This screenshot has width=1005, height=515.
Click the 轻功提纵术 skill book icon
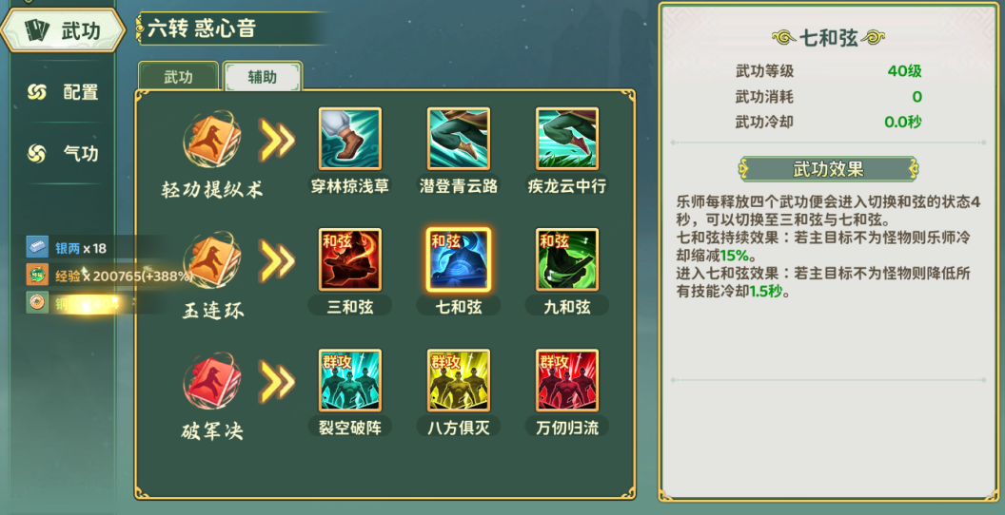pos(212,139)
